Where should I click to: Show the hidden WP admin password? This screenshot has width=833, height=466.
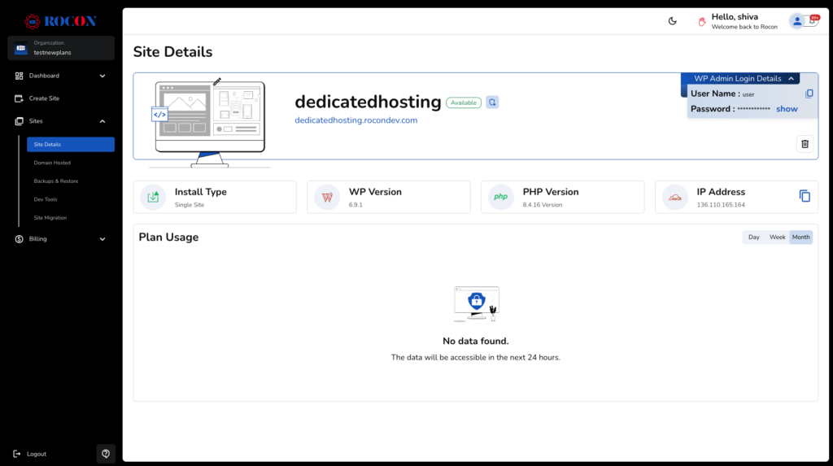click(787, 109)
